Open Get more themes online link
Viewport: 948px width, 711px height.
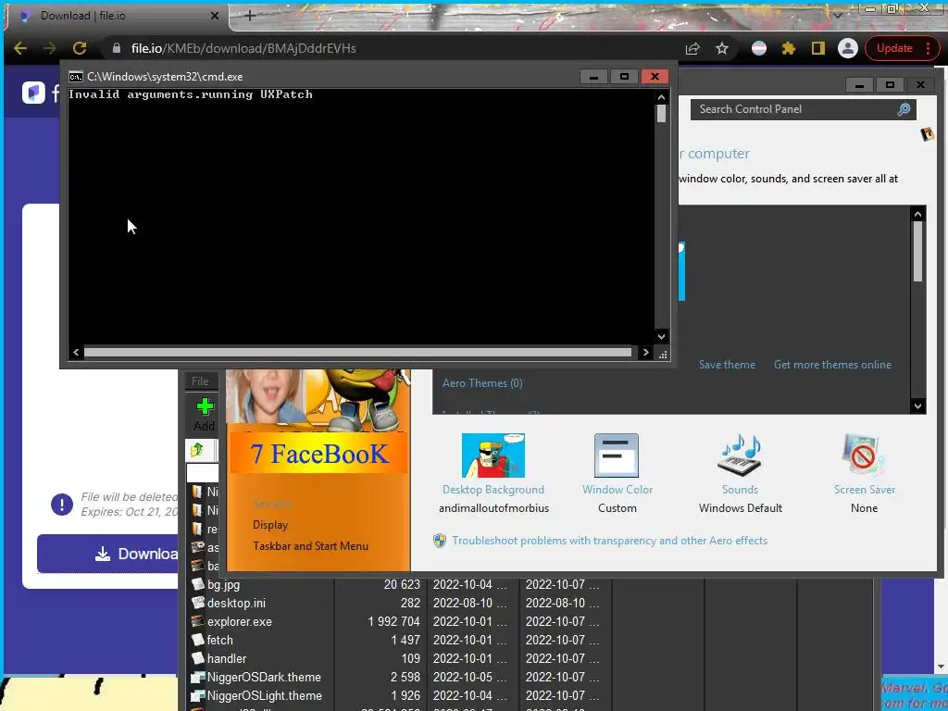click(832, 365)
